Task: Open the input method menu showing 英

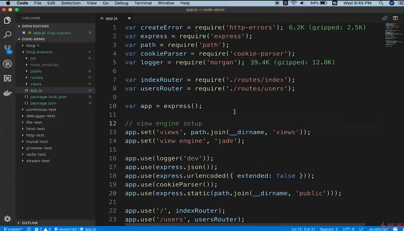Action: [x=285, y=3]
